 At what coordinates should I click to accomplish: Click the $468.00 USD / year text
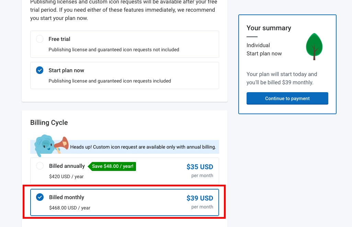[x=70, y=208]
